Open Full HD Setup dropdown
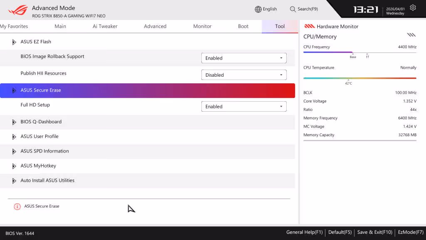426x240 pixels. [x=244, y=106]
